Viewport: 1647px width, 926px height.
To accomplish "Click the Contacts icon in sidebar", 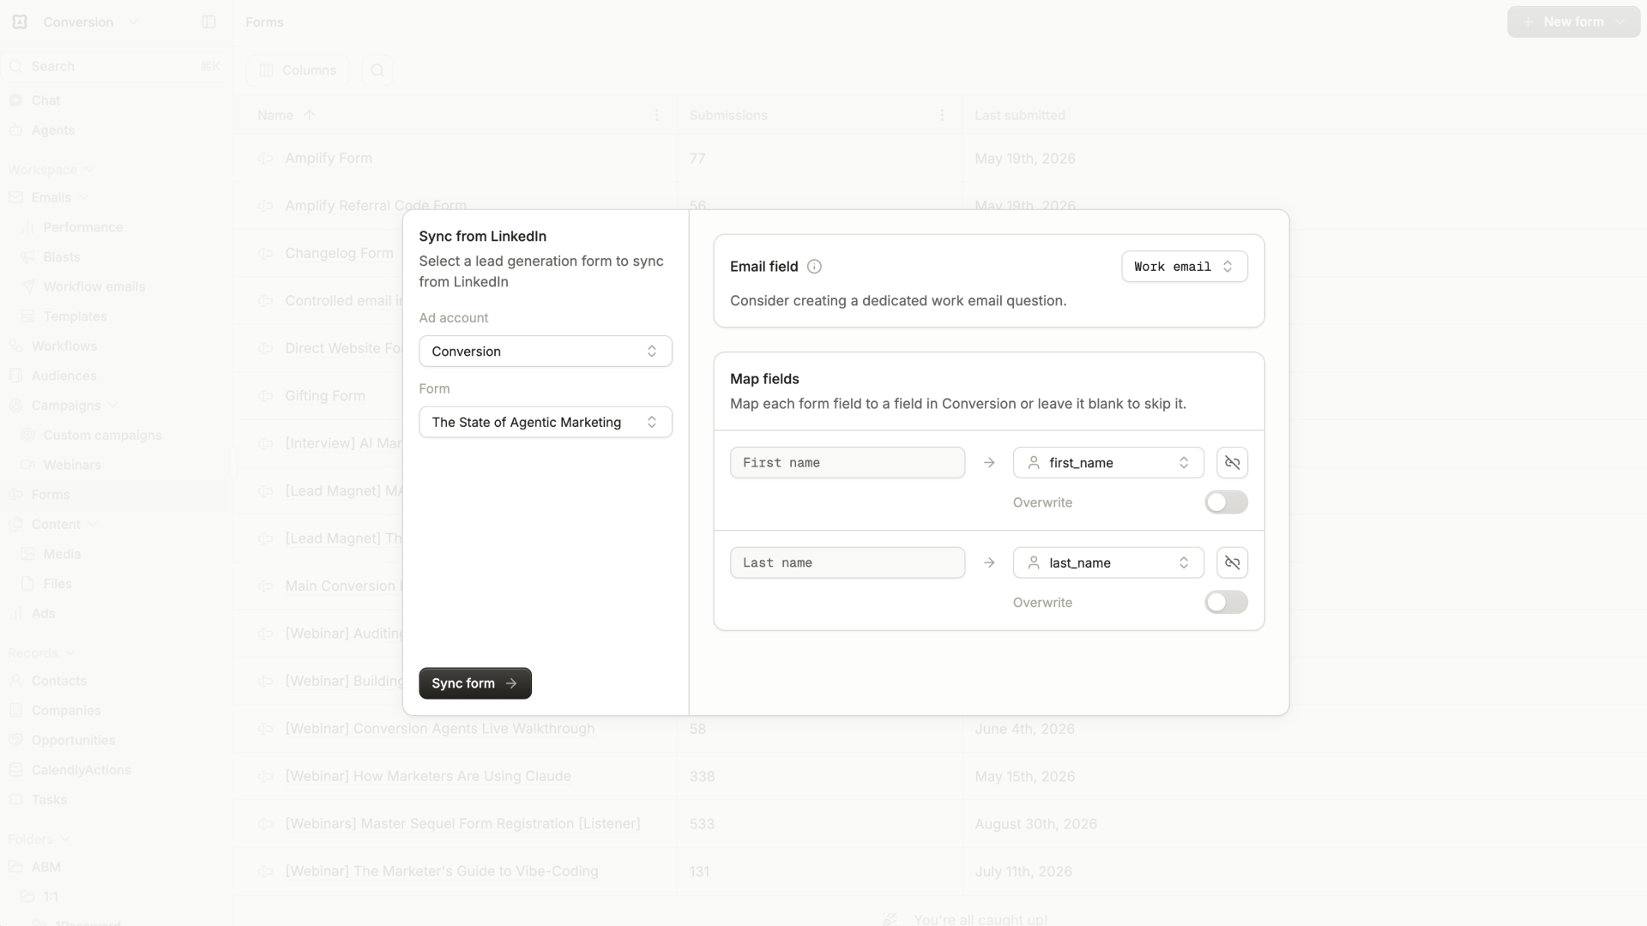I will pos(15,681).
